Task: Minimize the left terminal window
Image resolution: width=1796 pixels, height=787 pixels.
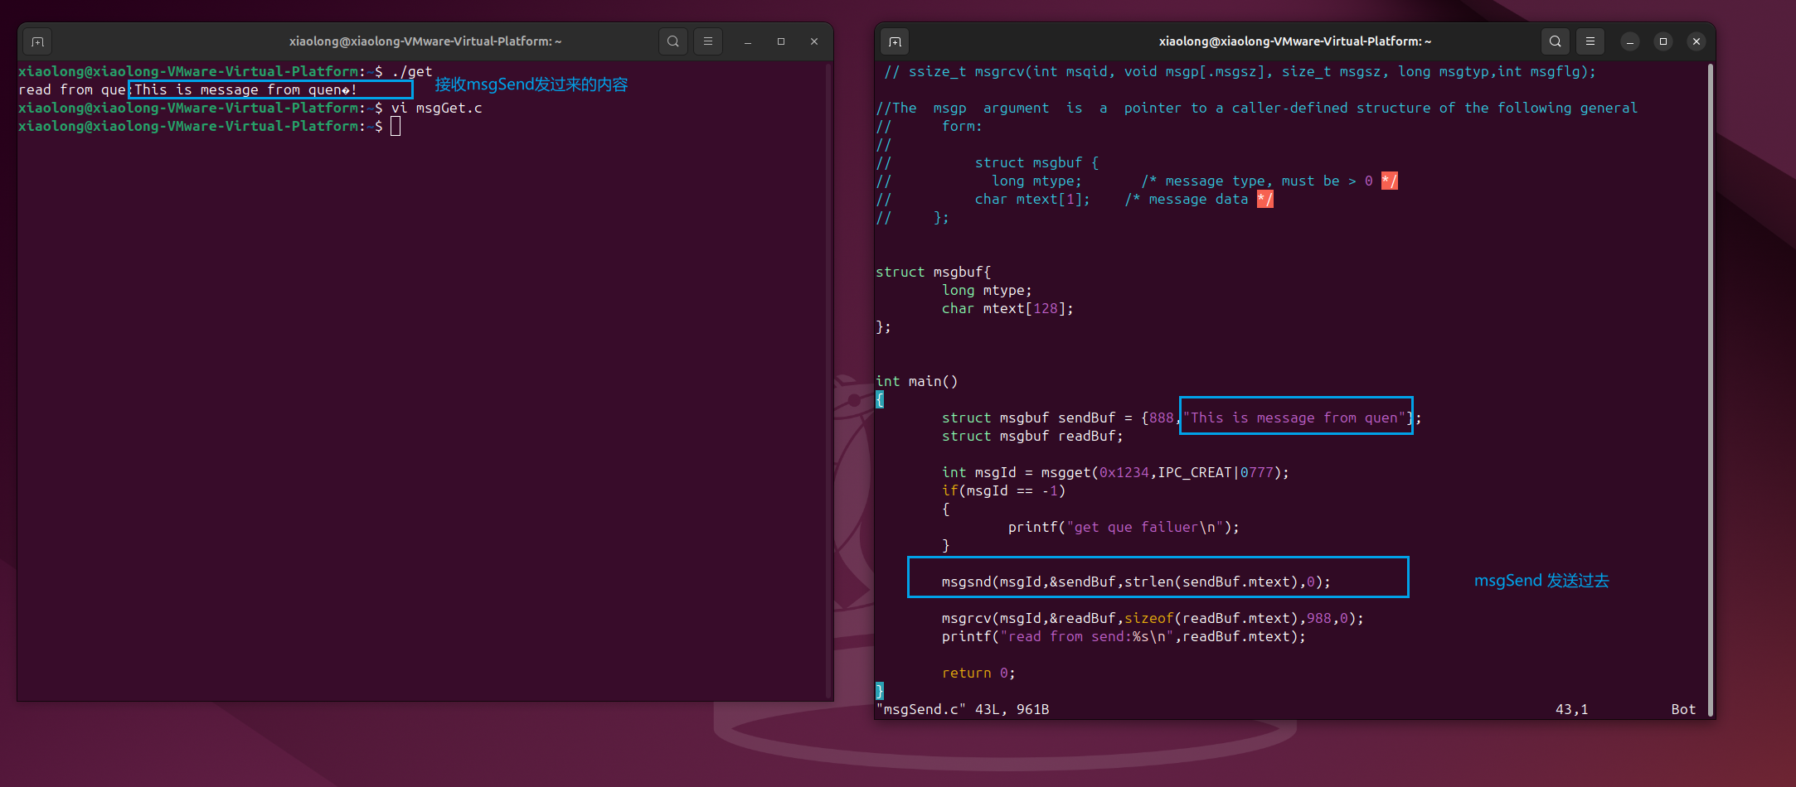Action: (748, 41)
